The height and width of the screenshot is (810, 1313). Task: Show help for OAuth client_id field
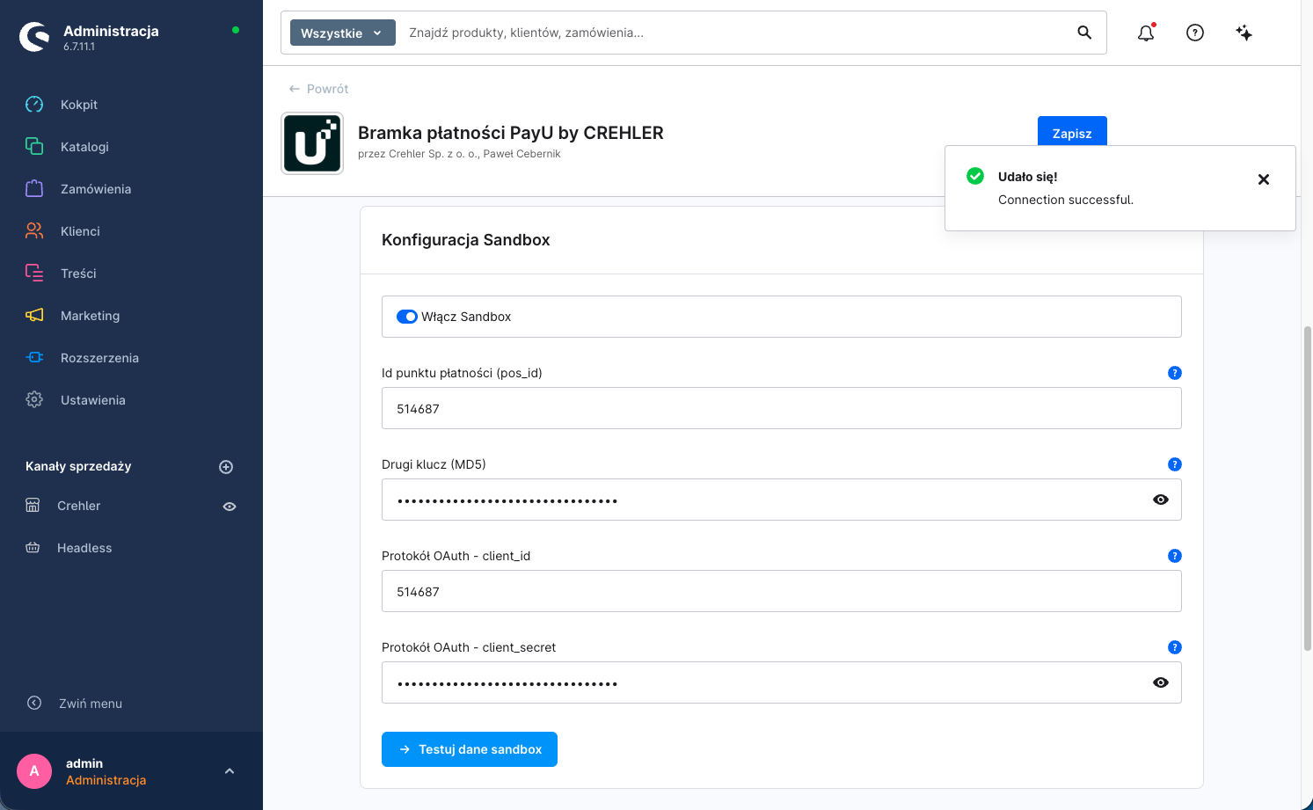click(x=1174, y=556)
